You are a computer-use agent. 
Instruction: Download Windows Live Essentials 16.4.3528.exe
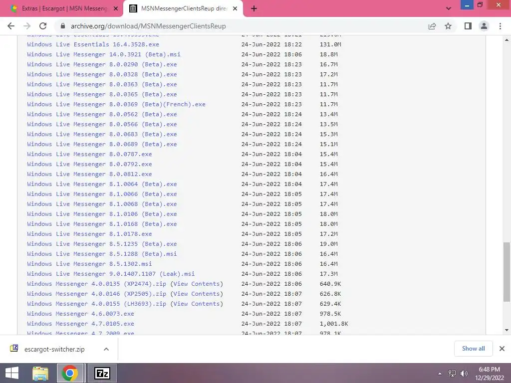pos(93,44)
